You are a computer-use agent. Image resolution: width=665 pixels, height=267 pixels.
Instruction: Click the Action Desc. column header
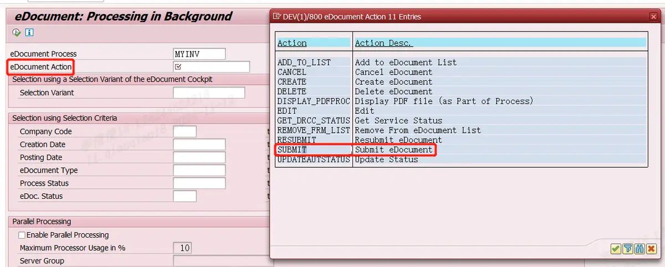coord(383,43)
